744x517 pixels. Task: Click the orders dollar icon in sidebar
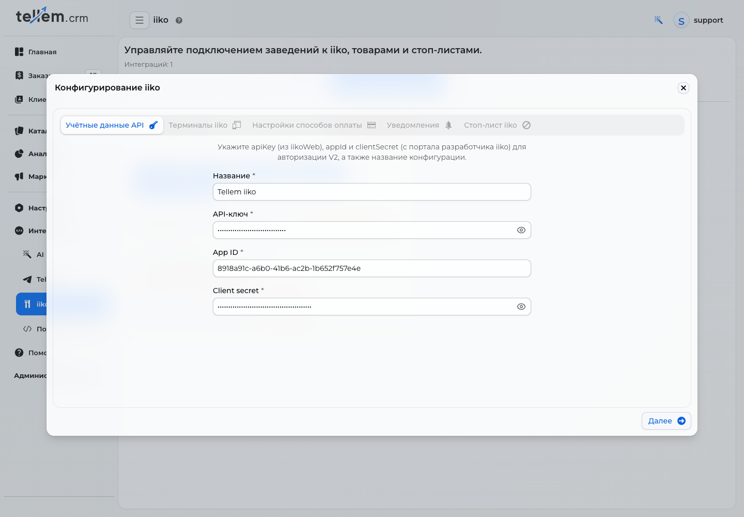(x=19, y=75)
